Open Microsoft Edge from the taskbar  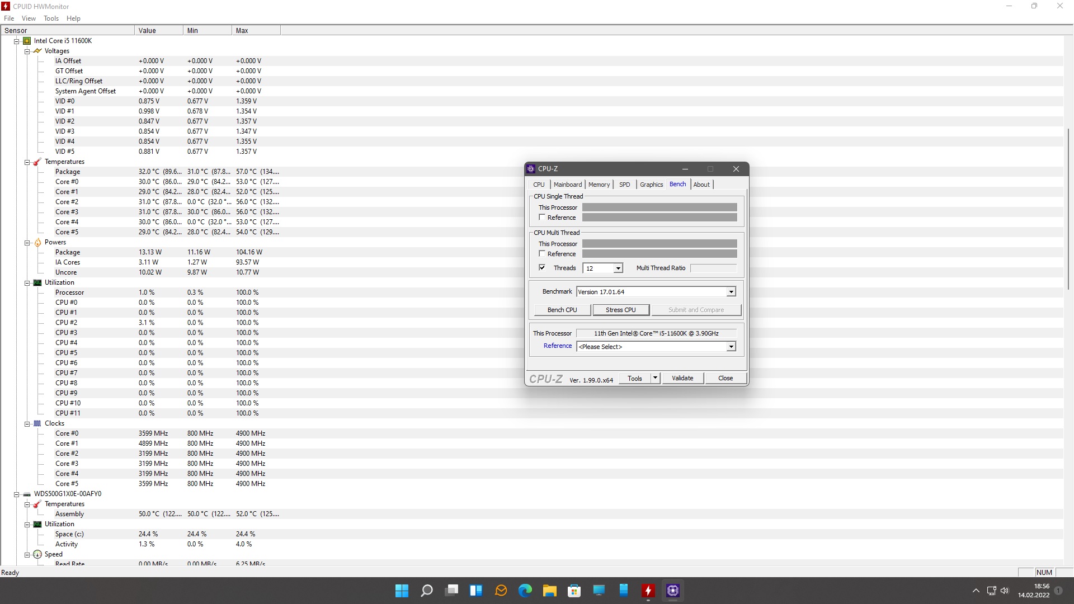pyautogui.click(x=525, y=591)
